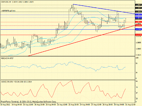
Task: Click the ADX(5) indicator values label
Action: [16, 82]
